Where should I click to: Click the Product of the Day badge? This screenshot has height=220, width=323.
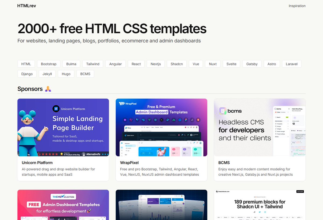(x=70, y=154)
